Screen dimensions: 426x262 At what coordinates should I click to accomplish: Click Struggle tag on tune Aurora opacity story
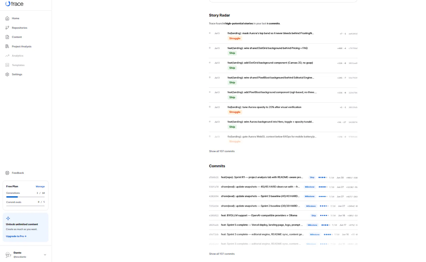click(235, 112)
